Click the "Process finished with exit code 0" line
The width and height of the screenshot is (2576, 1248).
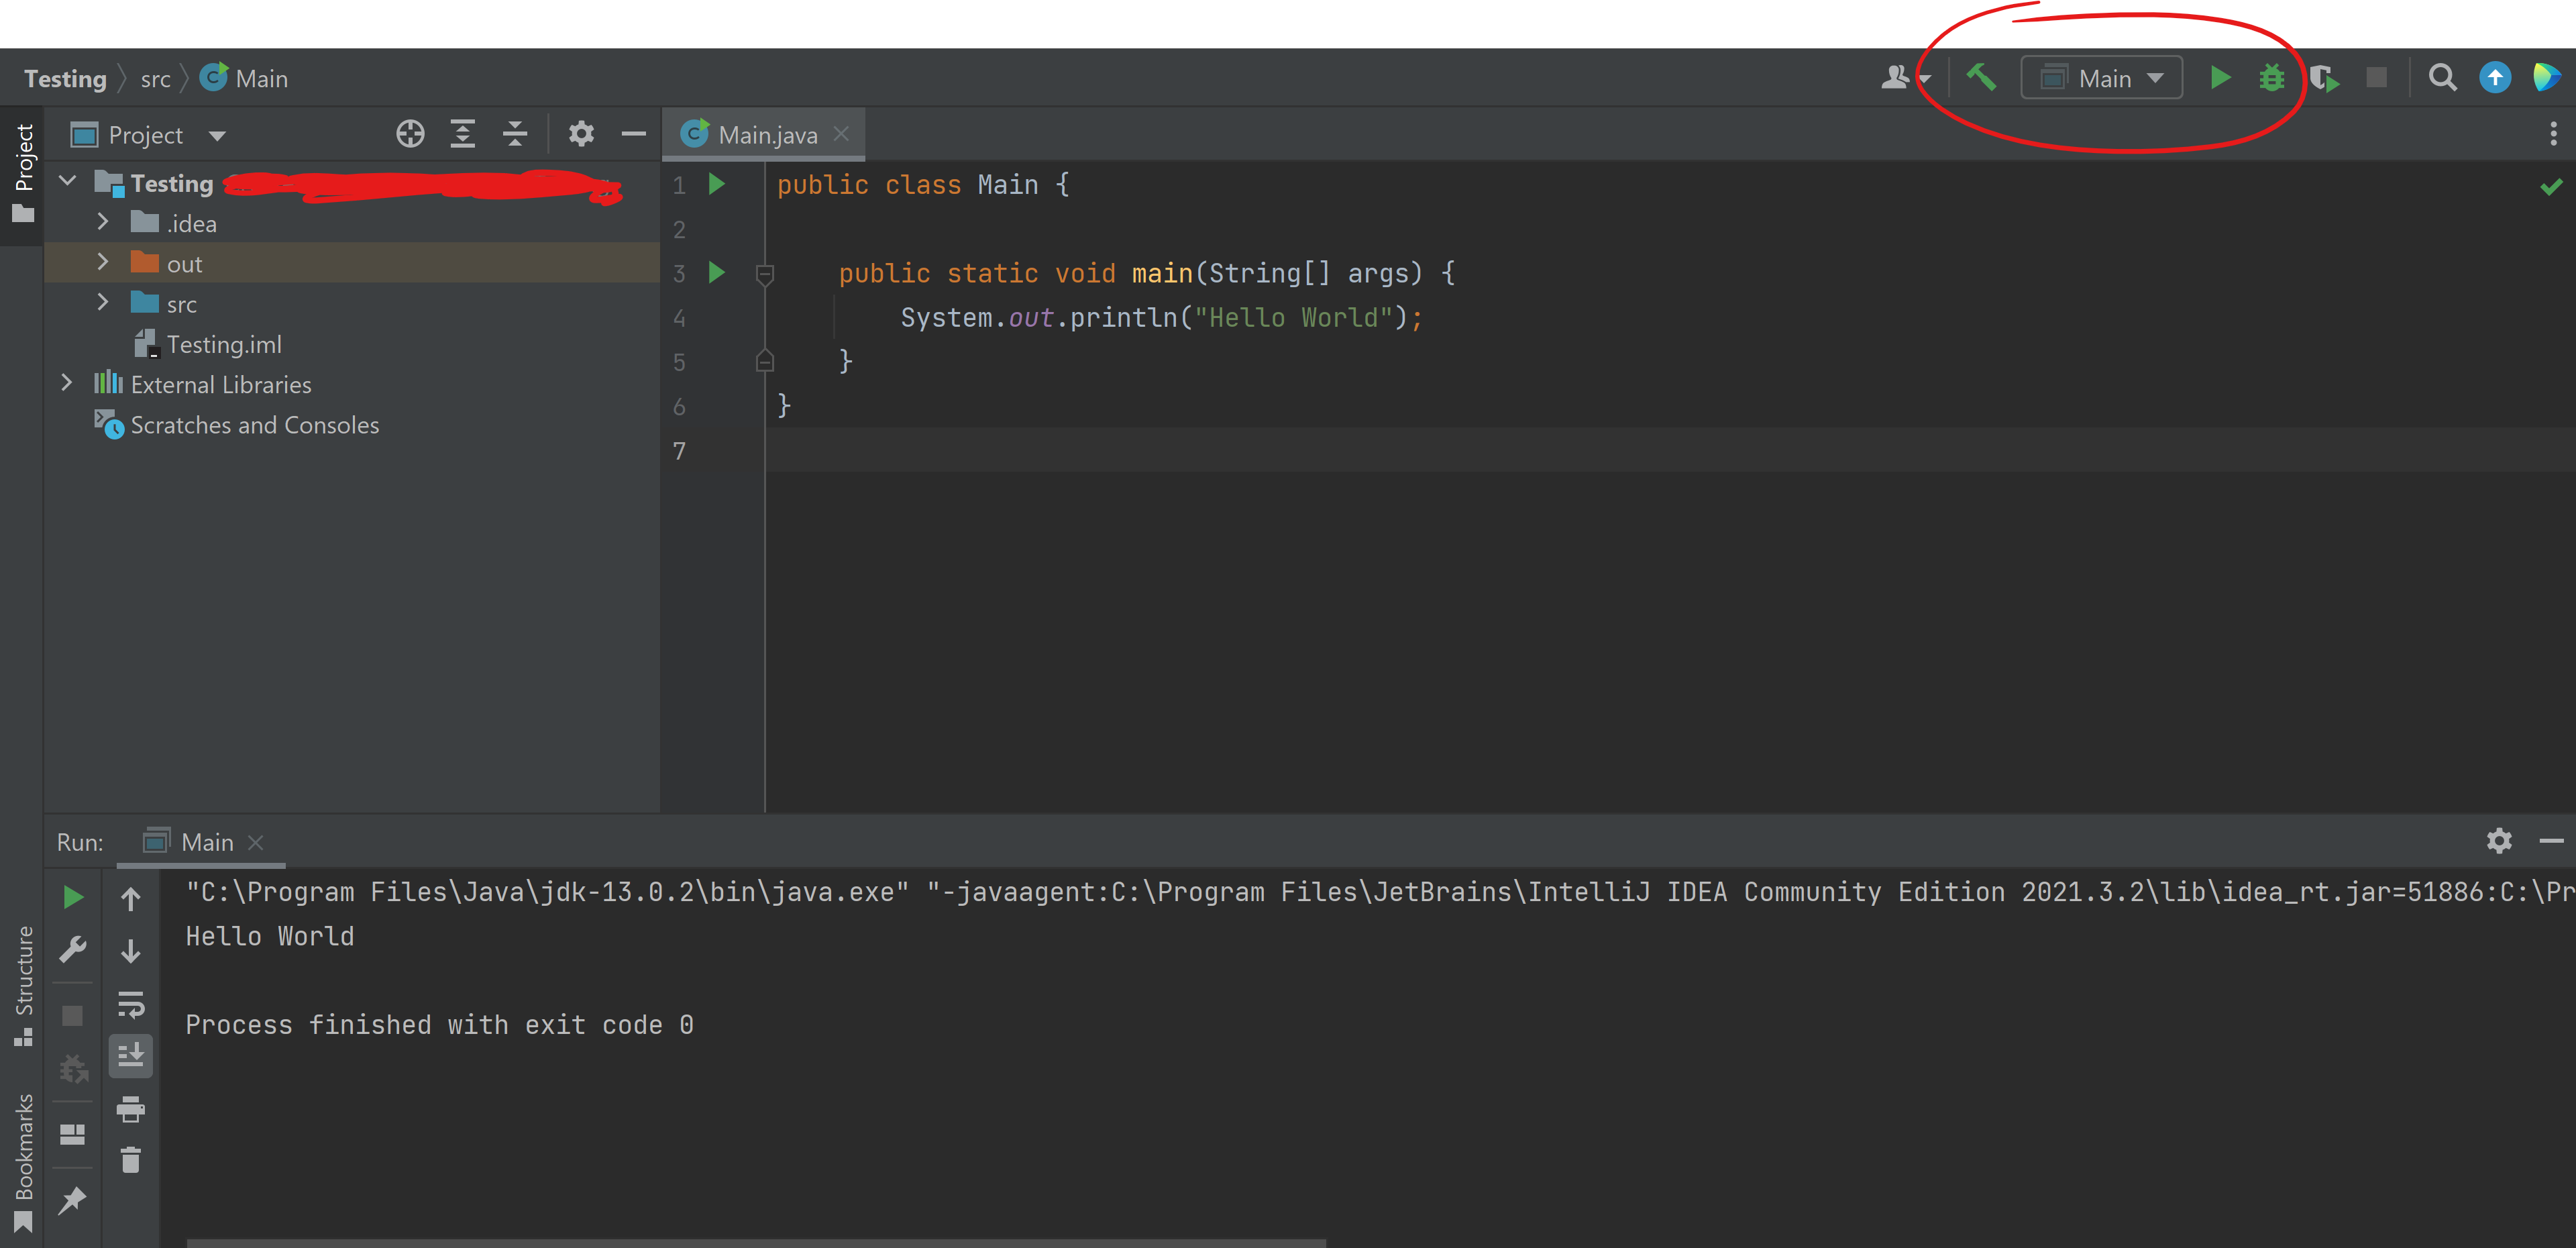440,1025
